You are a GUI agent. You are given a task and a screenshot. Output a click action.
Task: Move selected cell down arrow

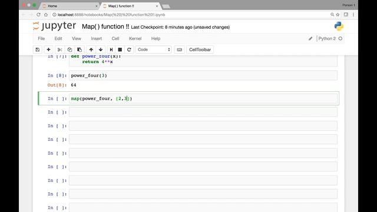coord(101,49)
